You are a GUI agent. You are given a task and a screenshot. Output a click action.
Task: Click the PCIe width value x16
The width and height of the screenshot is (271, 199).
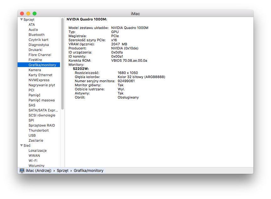pos(114,40)
